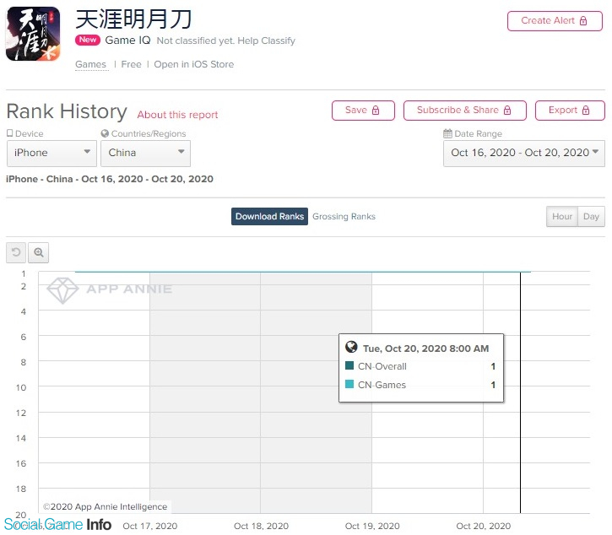The width and height of the screenshot is (612, 535).
Task: Click the Export button
Action: point(570,111)
